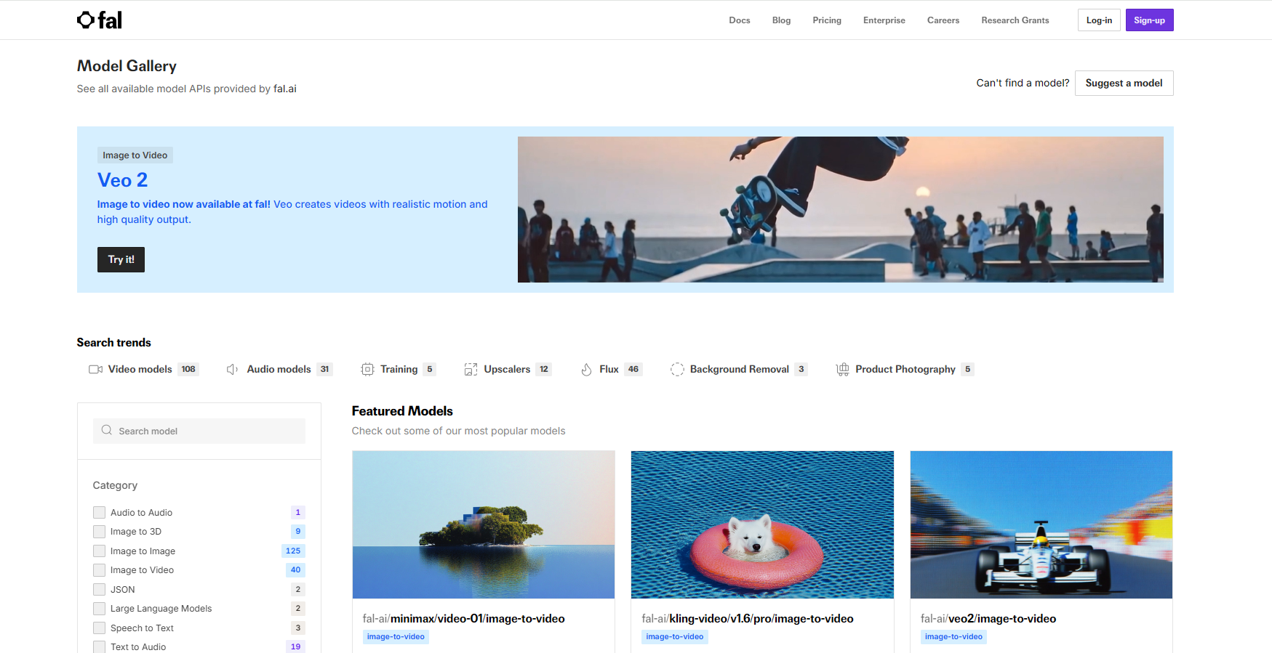This screenshot has width=1272, height=653.
Task: Select the Flux search trend
Action: pos(612,370)
